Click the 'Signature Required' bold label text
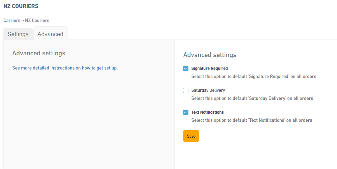This screenshot has height=169, width=337. 210,68
